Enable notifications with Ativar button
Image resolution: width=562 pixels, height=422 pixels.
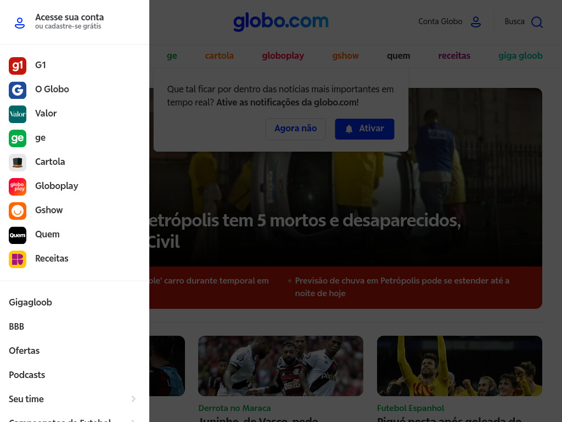[x=364, y=129]
